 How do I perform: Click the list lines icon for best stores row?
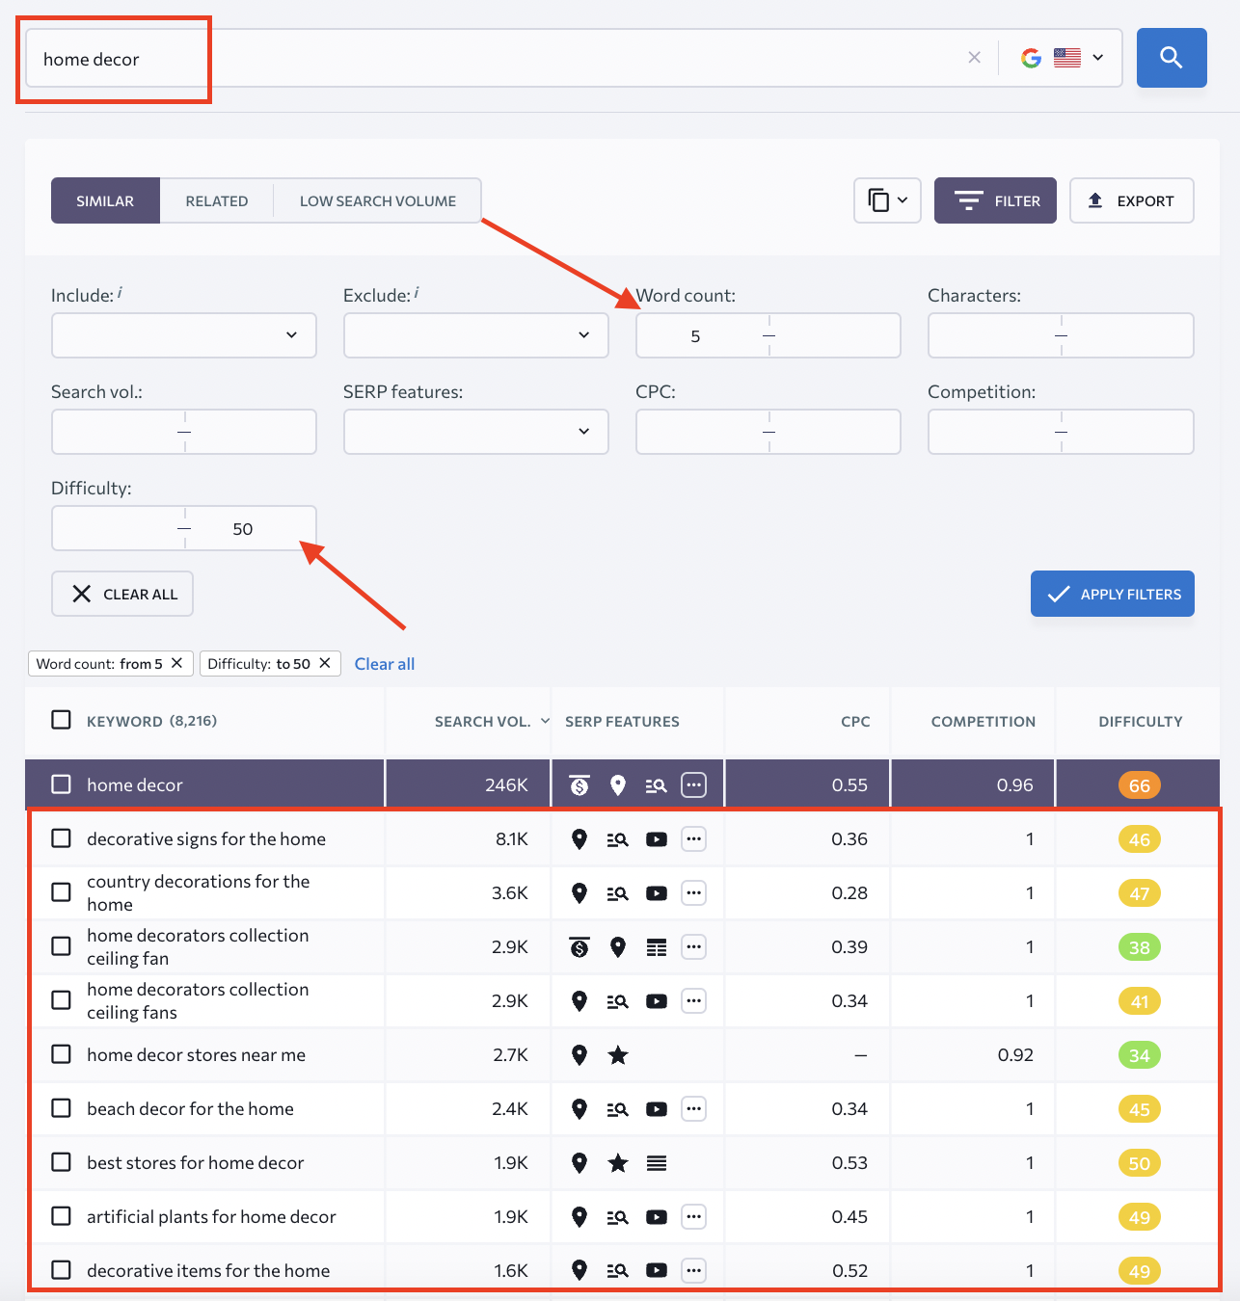[657, 1163]
